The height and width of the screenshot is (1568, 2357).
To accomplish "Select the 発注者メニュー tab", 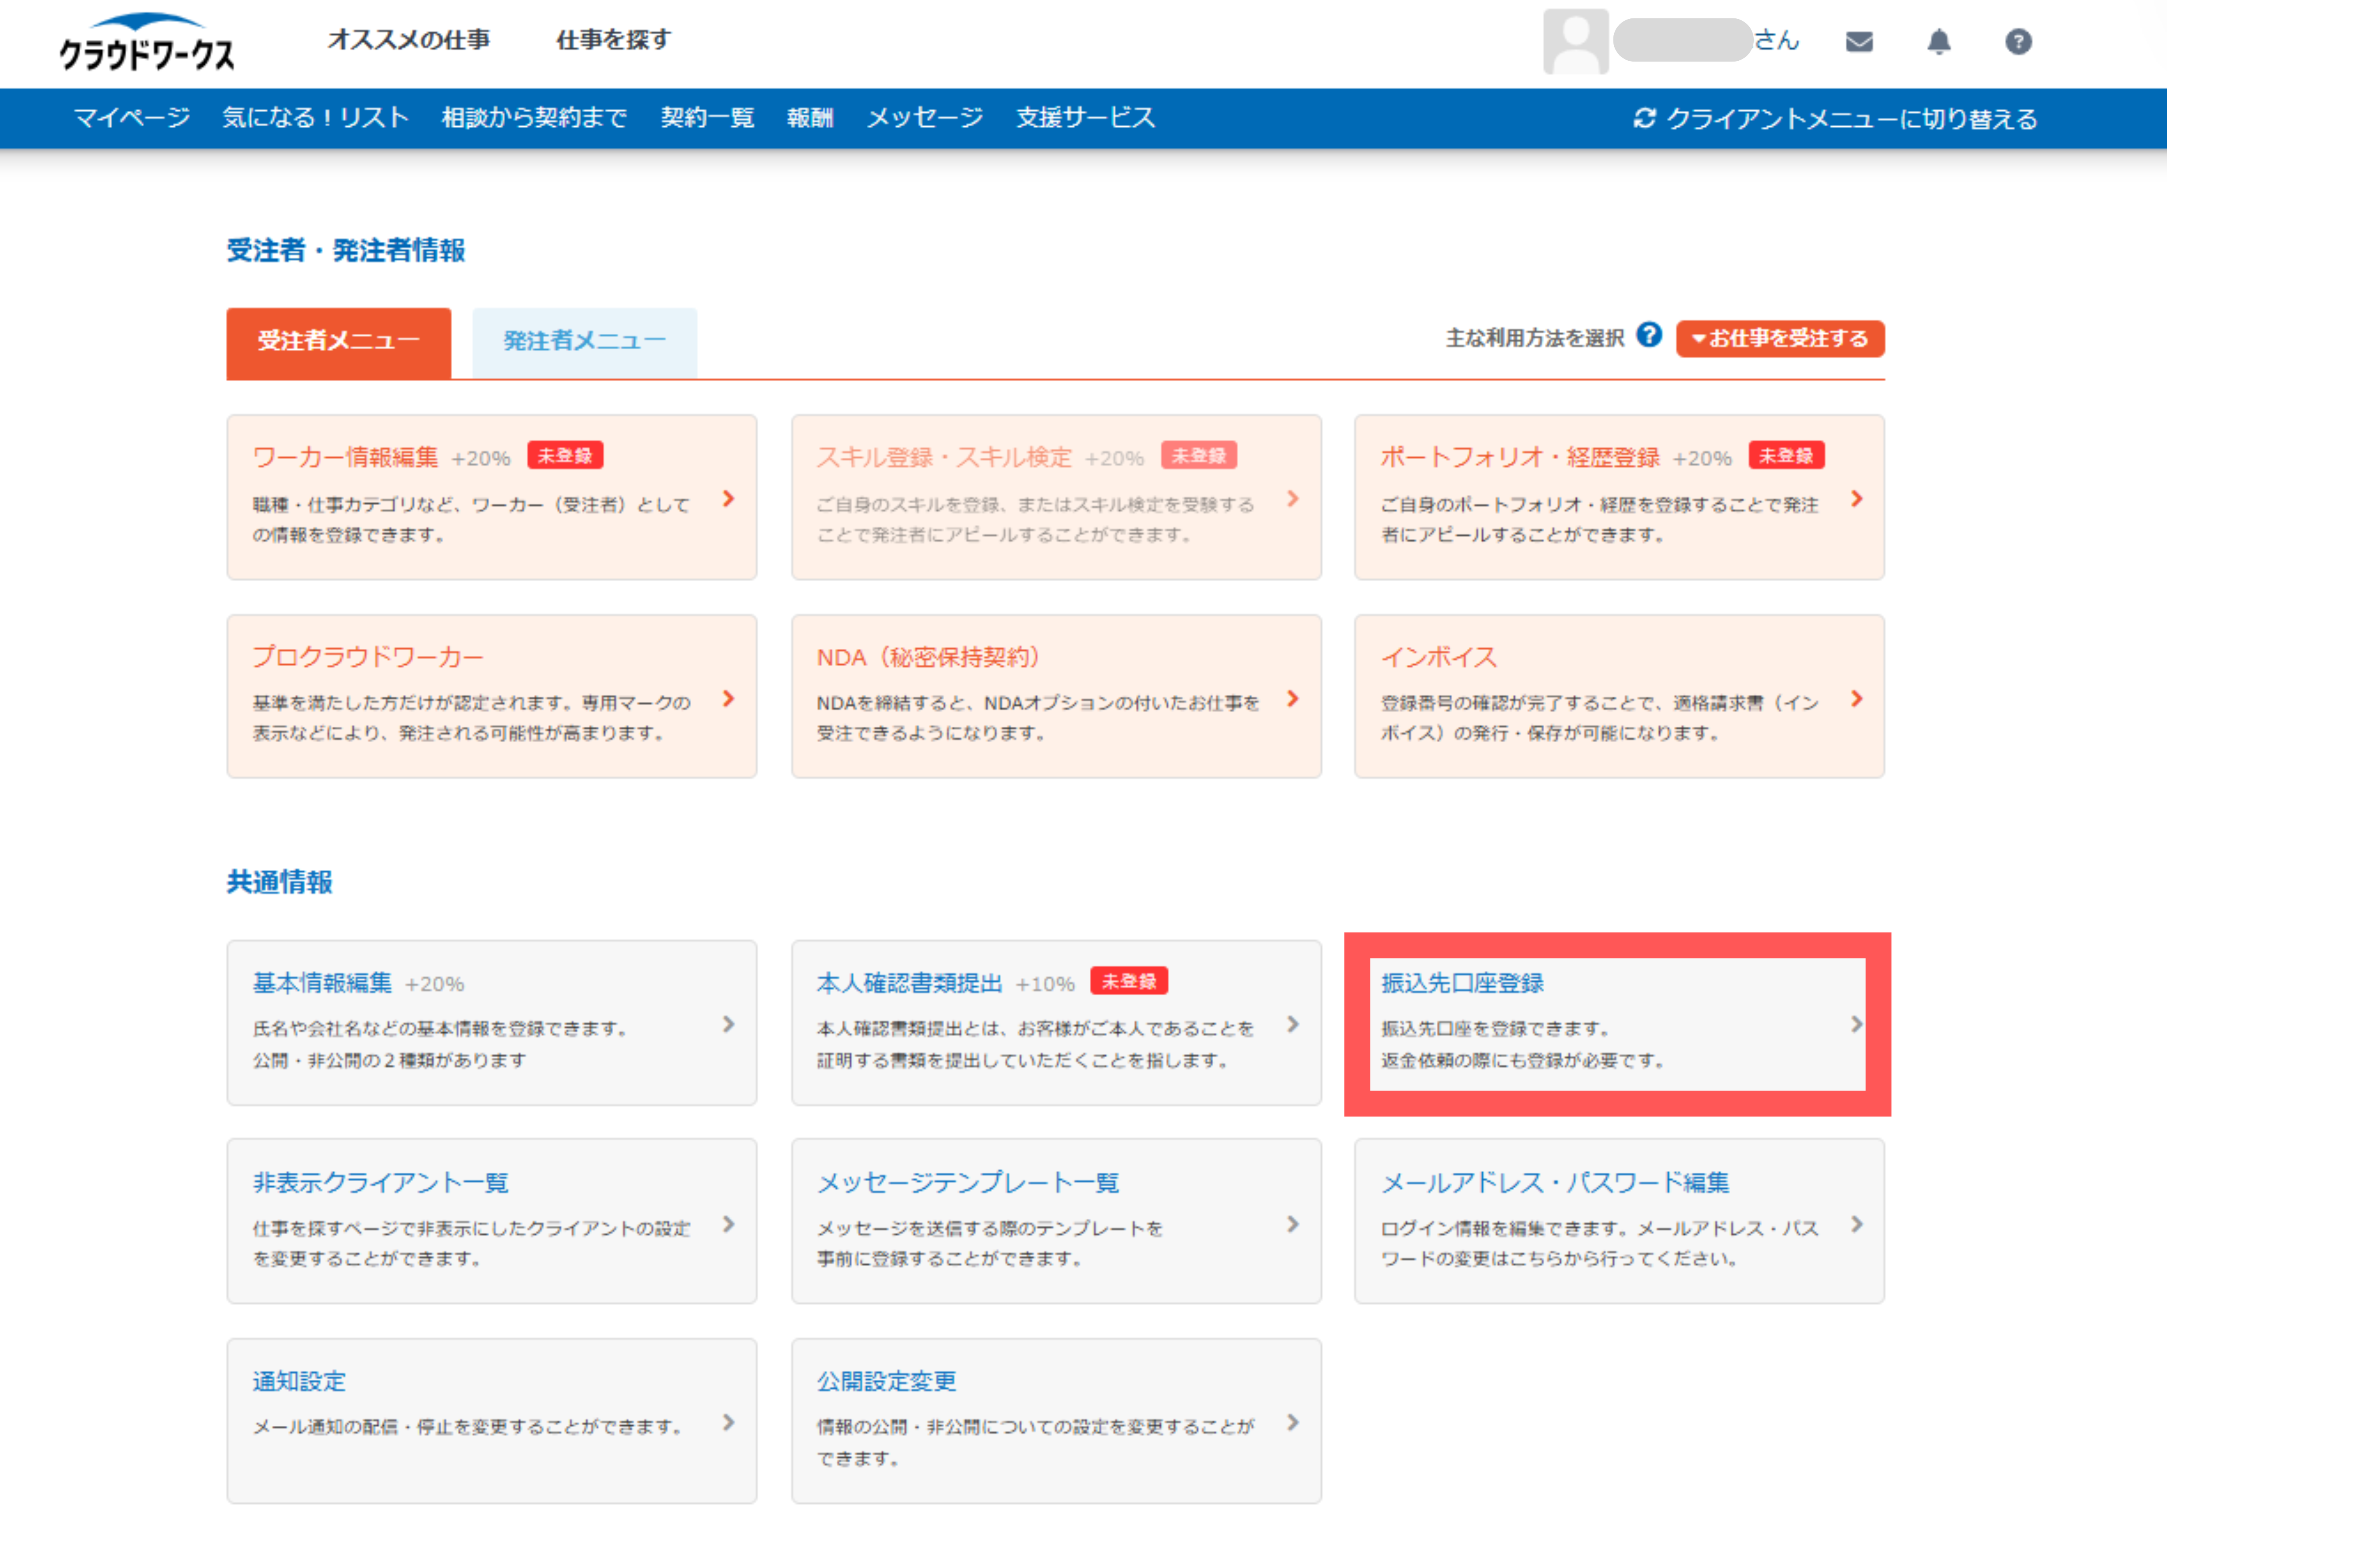I will 584,342.
